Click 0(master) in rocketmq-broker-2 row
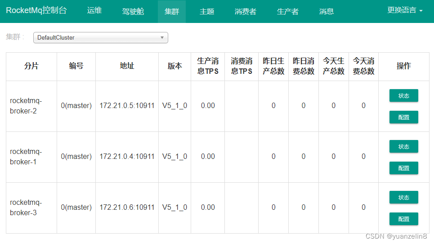Viewport: 434px width, 244px height. click(x=76, y=106)
